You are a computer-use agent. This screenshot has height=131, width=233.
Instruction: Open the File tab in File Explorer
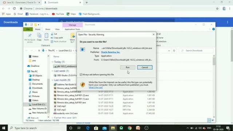28,29
